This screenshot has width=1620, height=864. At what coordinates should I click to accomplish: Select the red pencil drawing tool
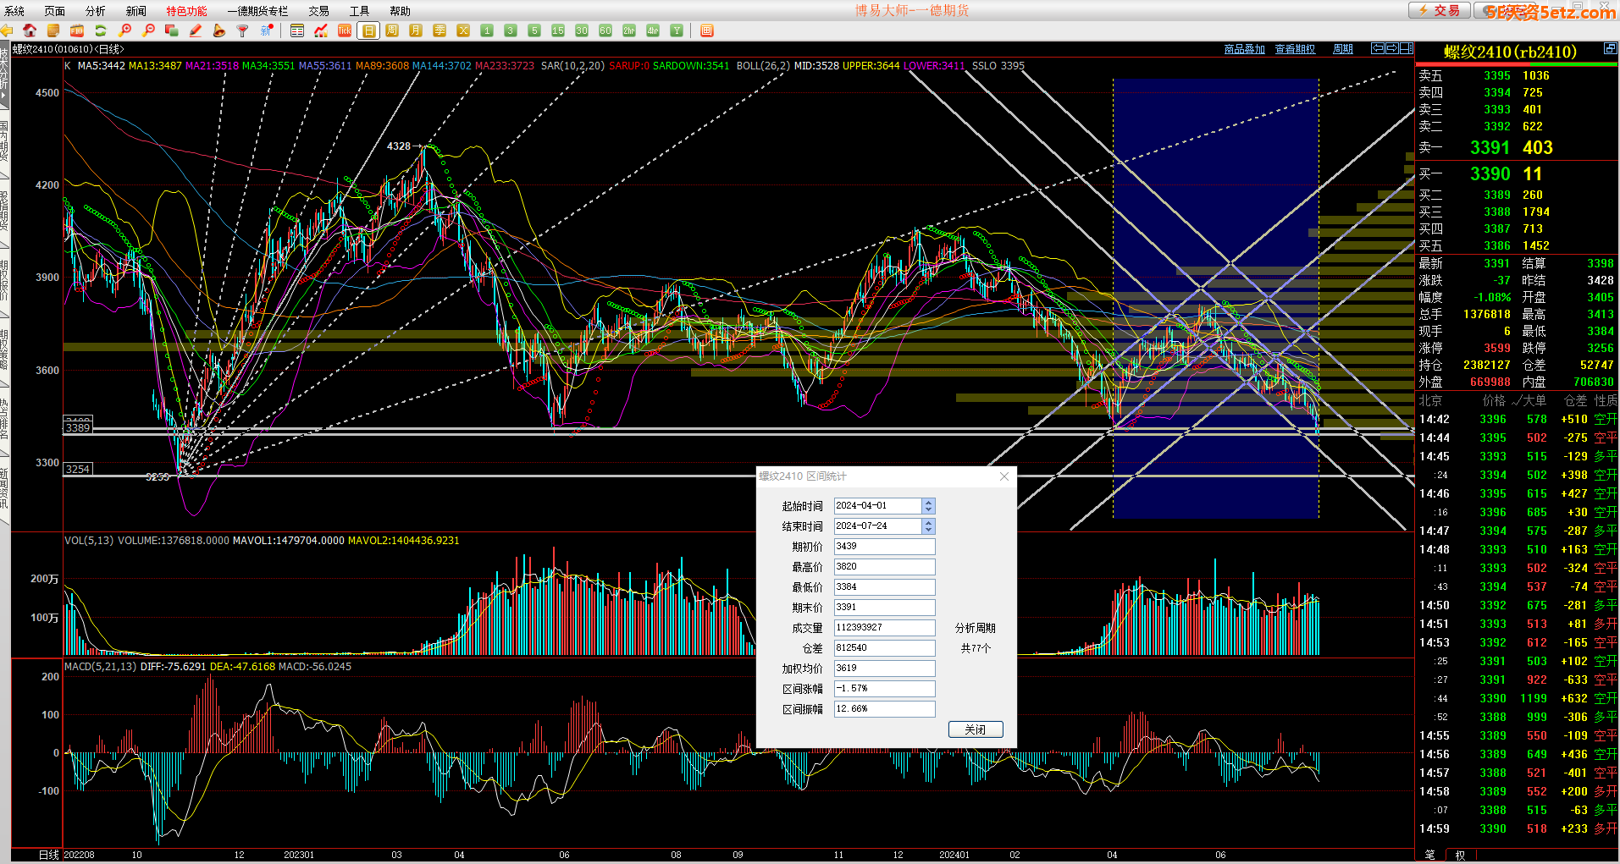coord(196,30)
